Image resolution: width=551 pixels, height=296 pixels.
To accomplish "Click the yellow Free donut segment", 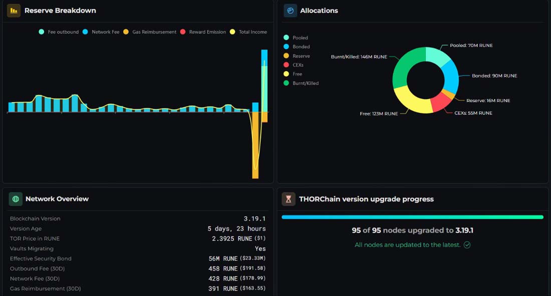I will tap(412, 101).
